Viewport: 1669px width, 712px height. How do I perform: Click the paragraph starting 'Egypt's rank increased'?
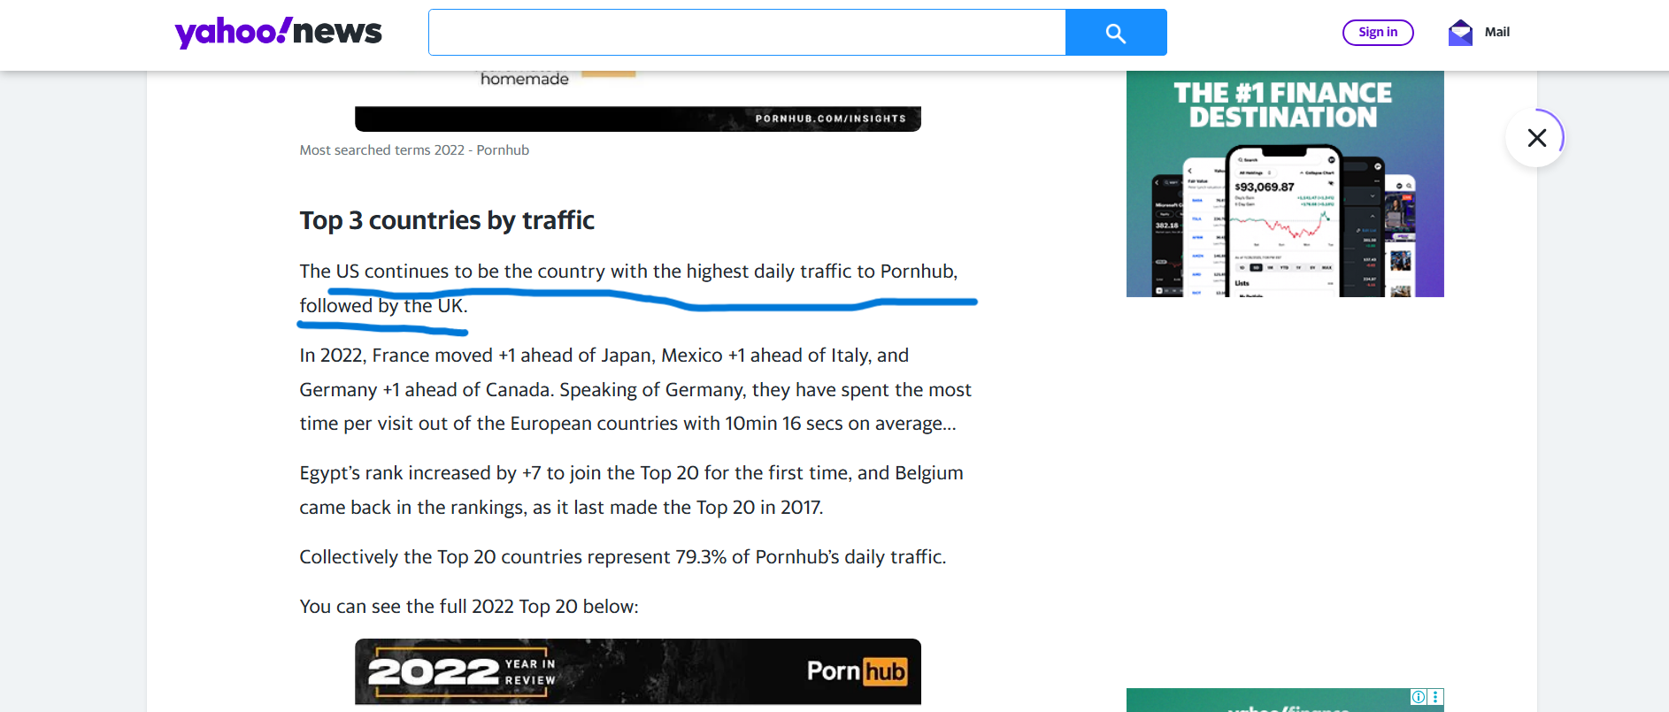tap(632, 490)
